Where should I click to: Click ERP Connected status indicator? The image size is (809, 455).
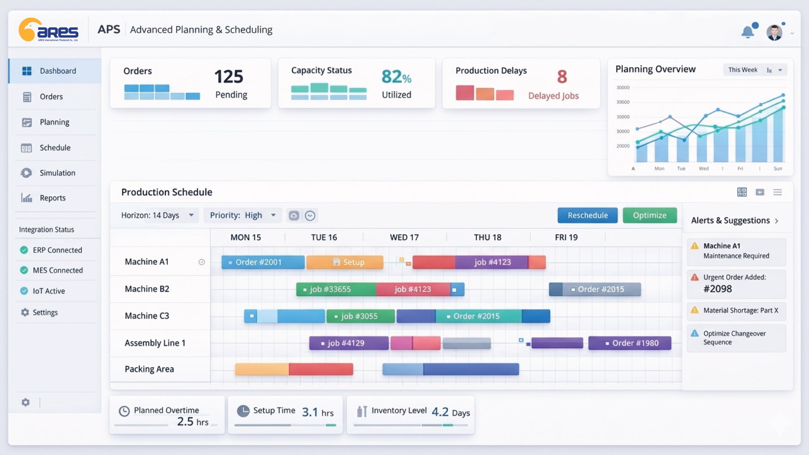(x=24, y=250)
